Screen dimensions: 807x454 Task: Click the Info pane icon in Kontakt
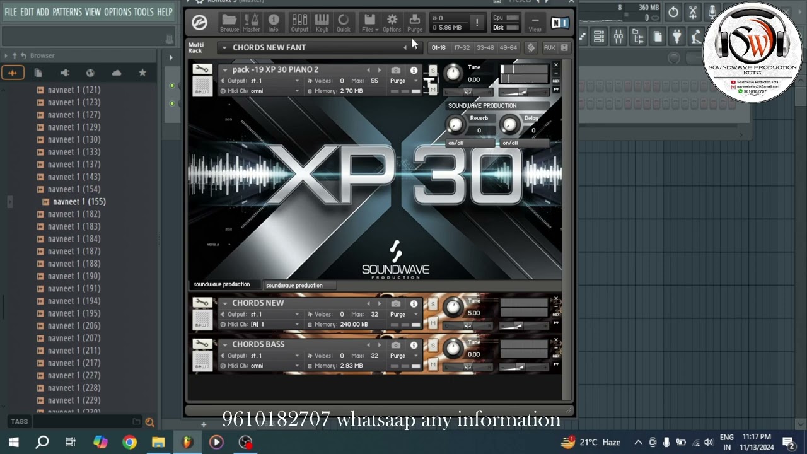tap(274, 23)
